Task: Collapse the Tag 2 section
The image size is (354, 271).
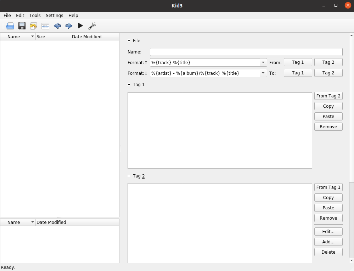Action: (129, 176)
